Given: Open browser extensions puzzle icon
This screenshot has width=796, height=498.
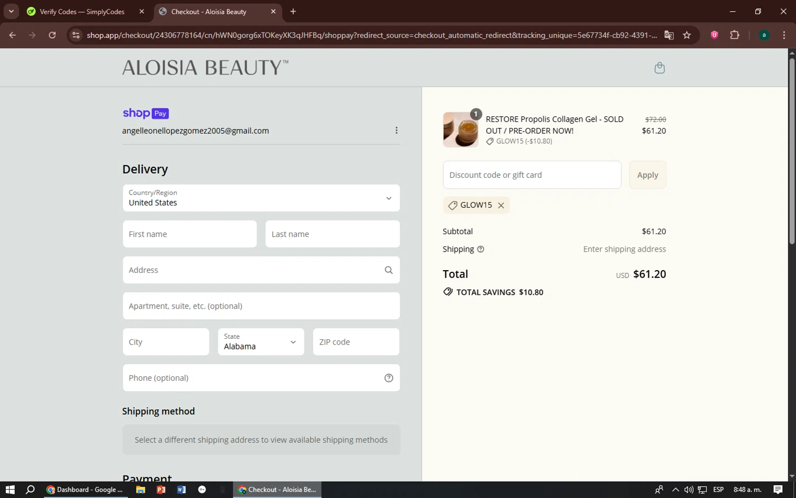Looking at the screenshot, I should (x=734, y=35).
